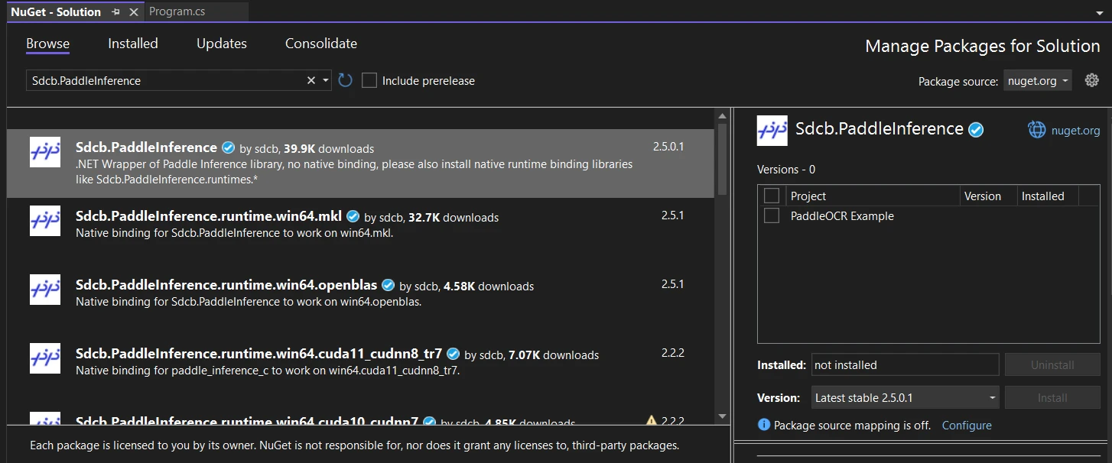This screenshot has height=463, width=1112.
Task: Expand the Version dropdown Latest stable 2.5.0.1
Action: [x=905, y=397]
